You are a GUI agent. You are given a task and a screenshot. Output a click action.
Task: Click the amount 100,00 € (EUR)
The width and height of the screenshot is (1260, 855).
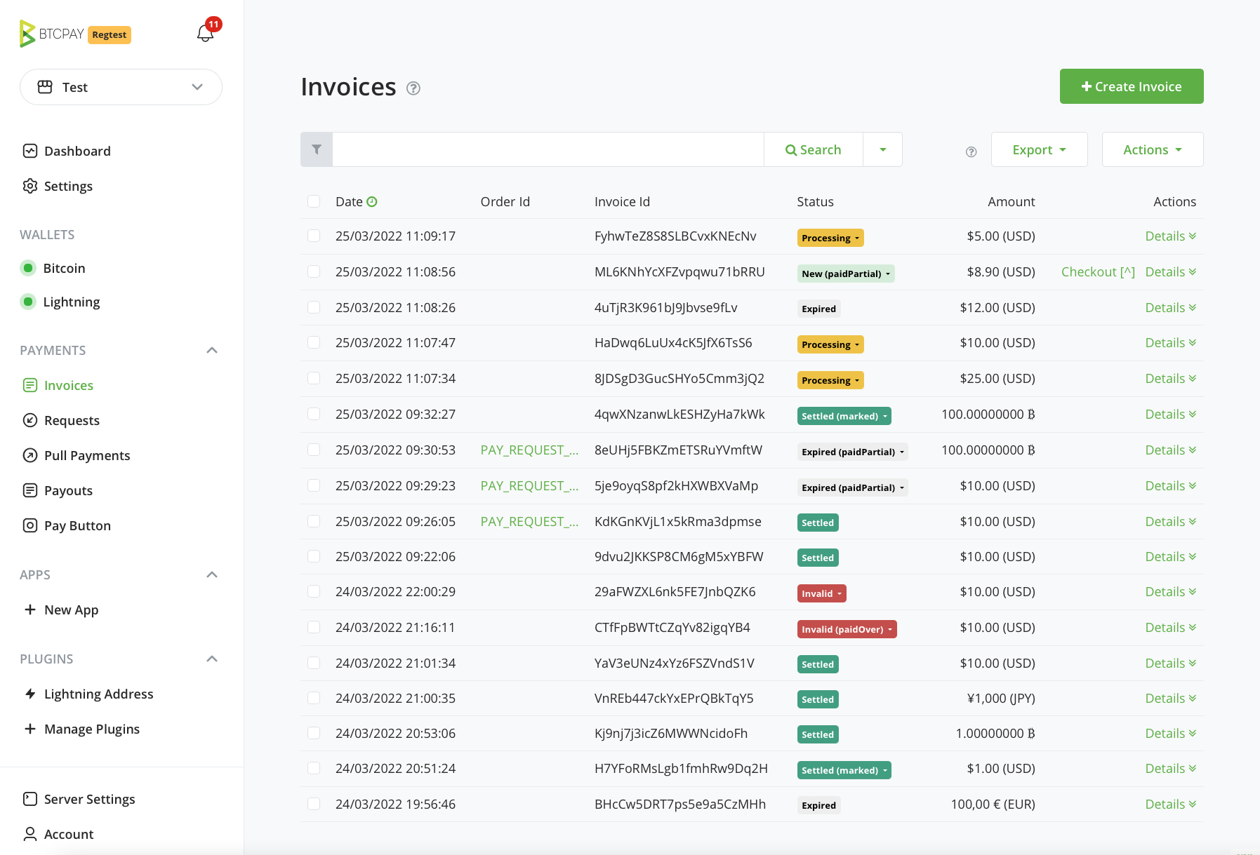[x=993, y=804]
